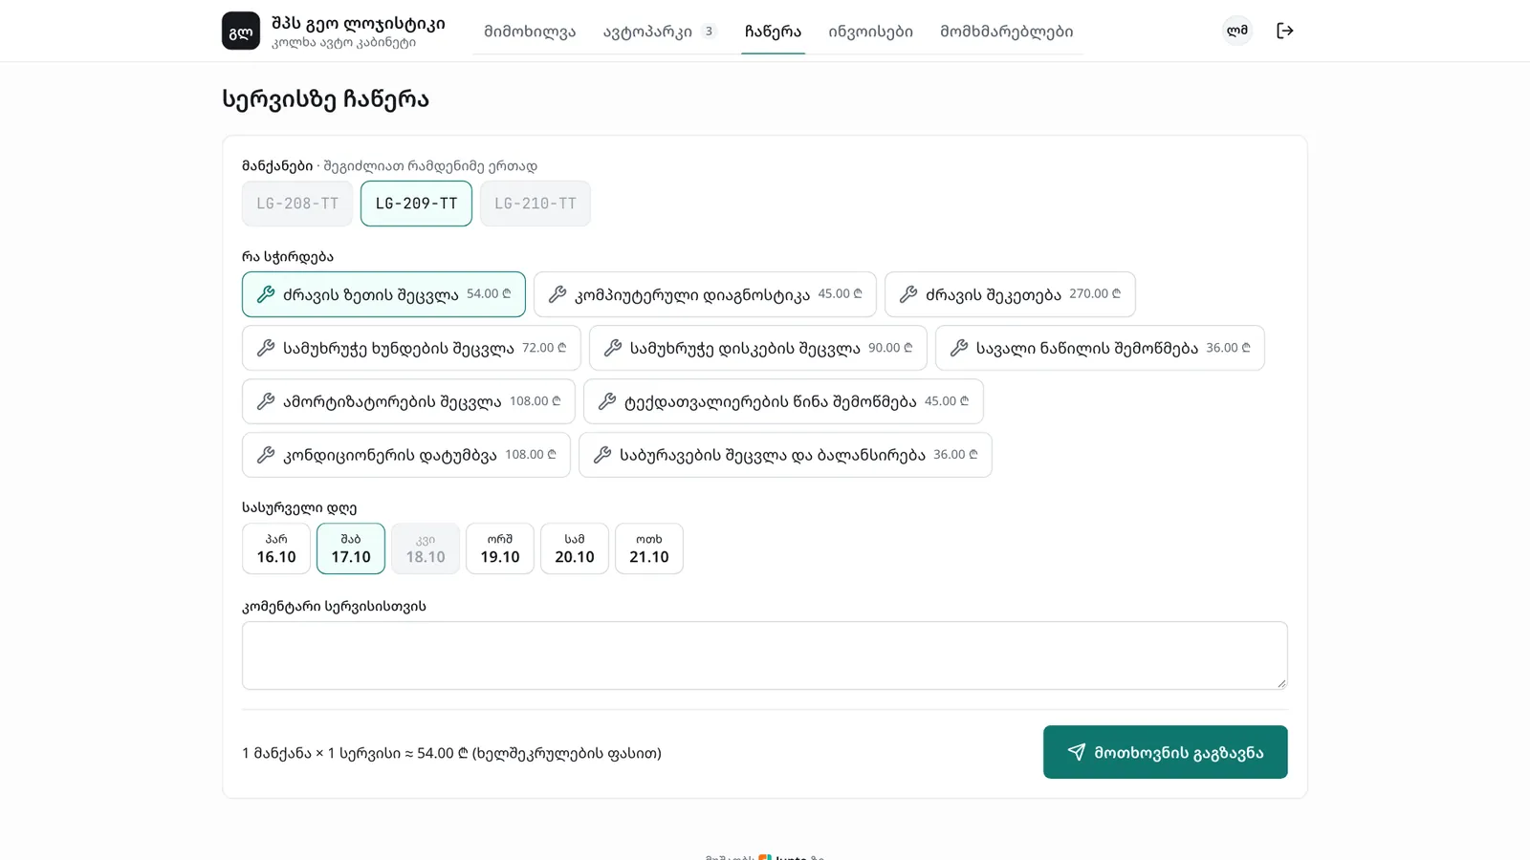Select day შაბ 17.10
The height and width of the screenshot is (860, 1530).
[351, 548]
